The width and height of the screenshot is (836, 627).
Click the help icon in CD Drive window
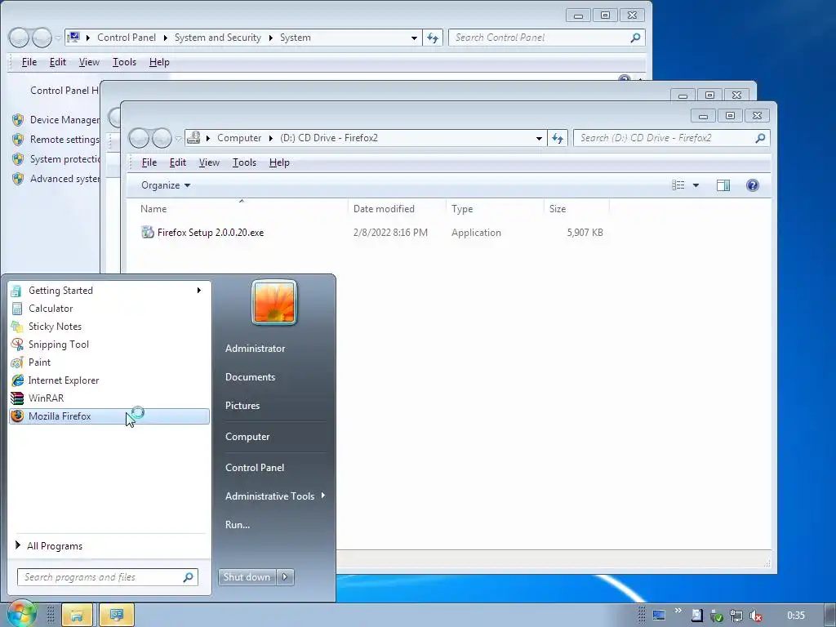[752, 185]
